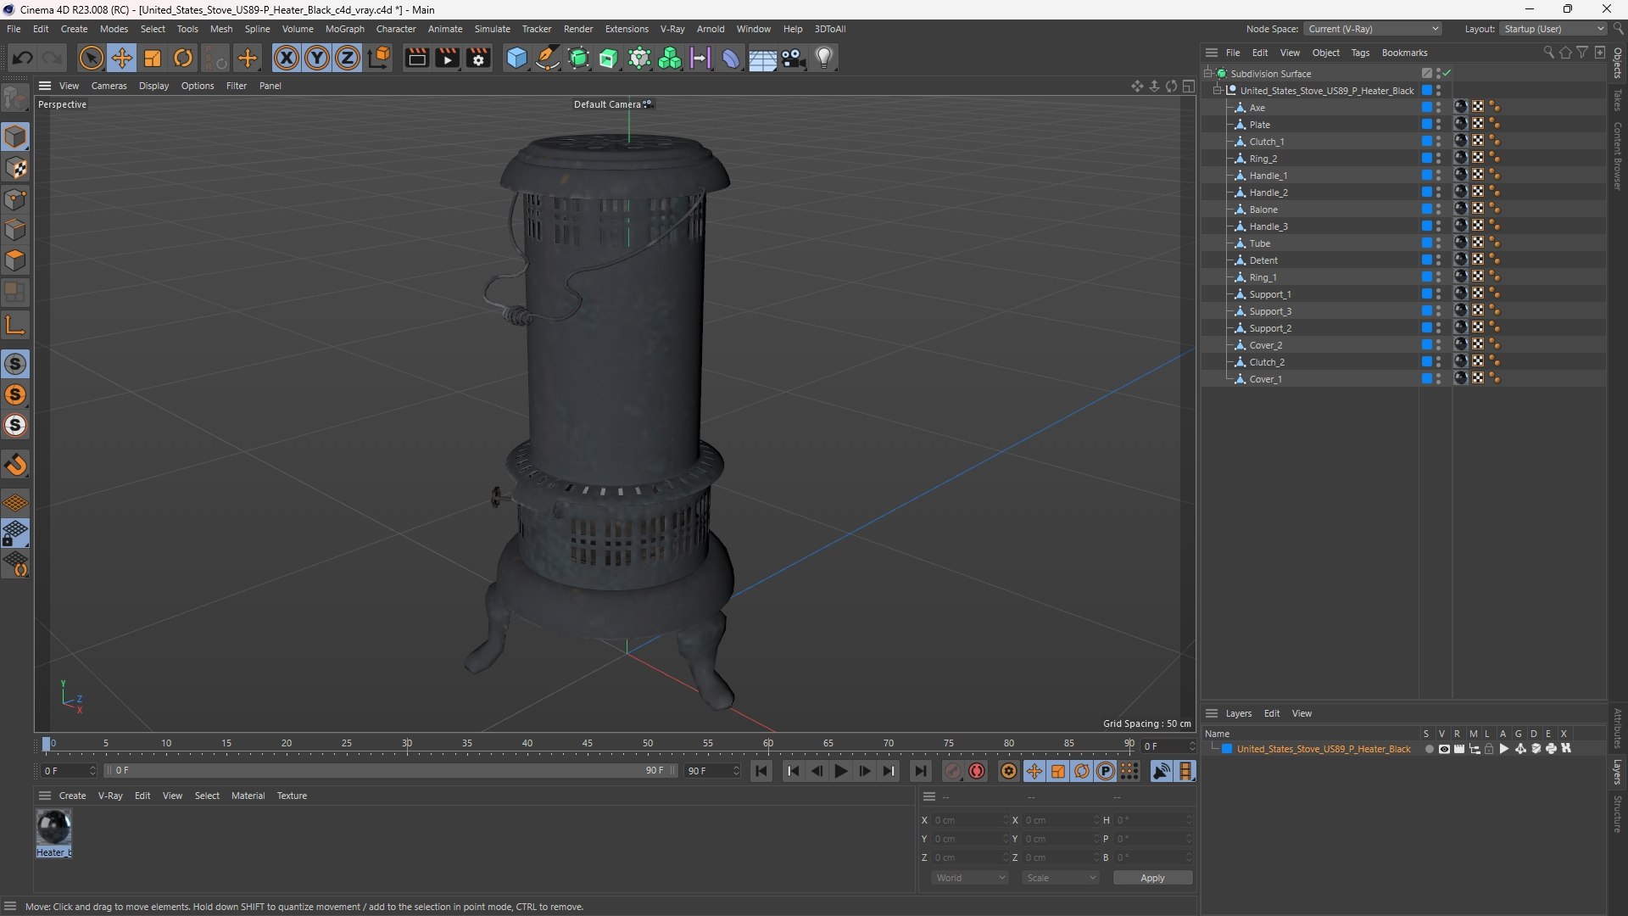Select Edges mode in left sidebar
The height and width of the screenshot is (916, 1628).
click(15, 230)
